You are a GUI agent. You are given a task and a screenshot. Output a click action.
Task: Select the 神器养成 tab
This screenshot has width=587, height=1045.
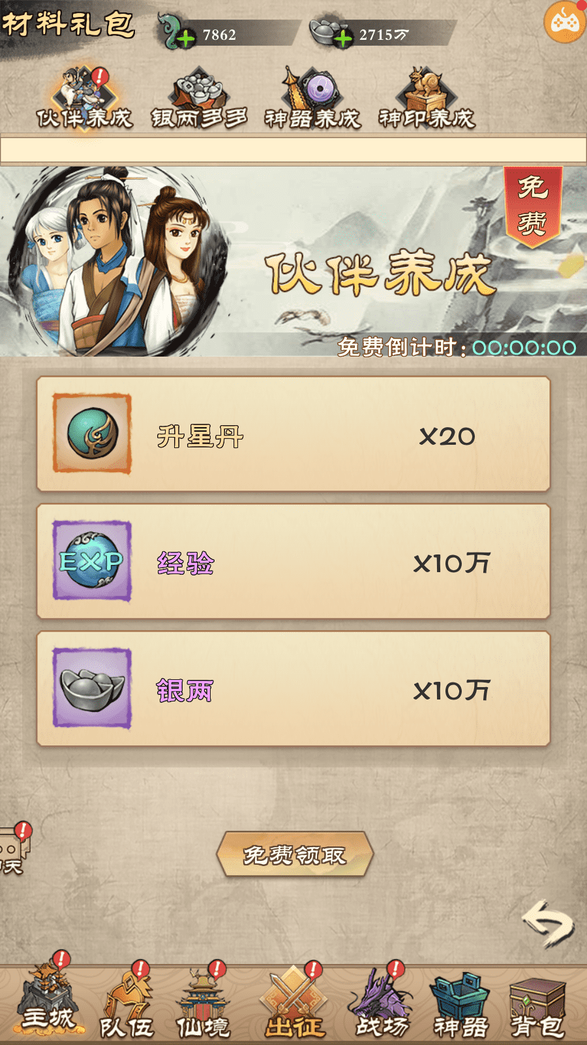pyautogui.click(x=312, y=98)
